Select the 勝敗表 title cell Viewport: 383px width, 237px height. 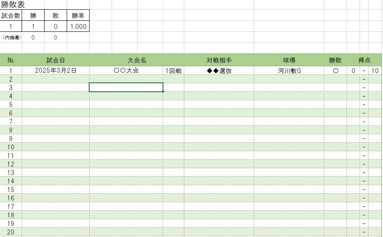click(x=13, y=5)
